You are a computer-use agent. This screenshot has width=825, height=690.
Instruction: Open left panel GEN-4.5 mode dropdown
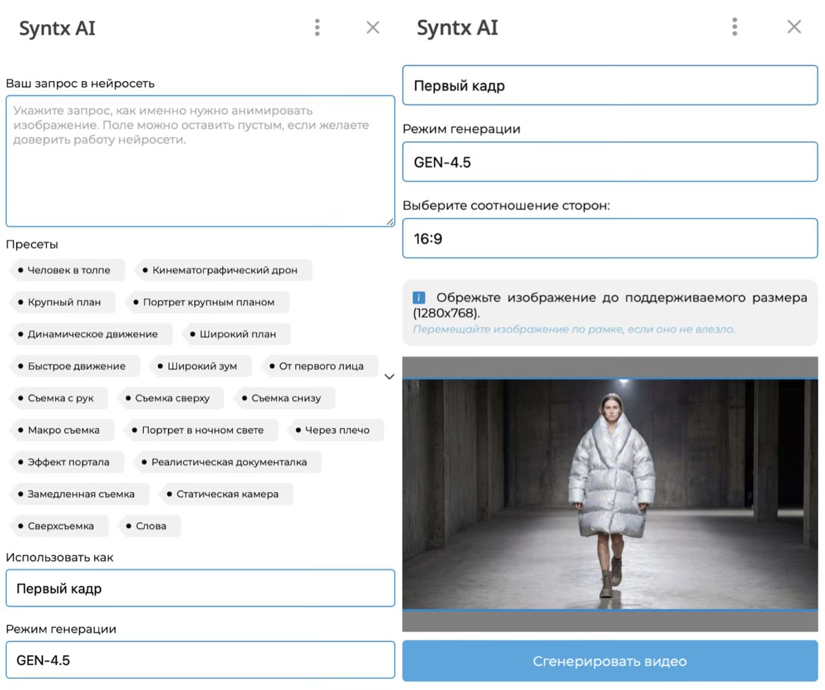click(200, 660)
